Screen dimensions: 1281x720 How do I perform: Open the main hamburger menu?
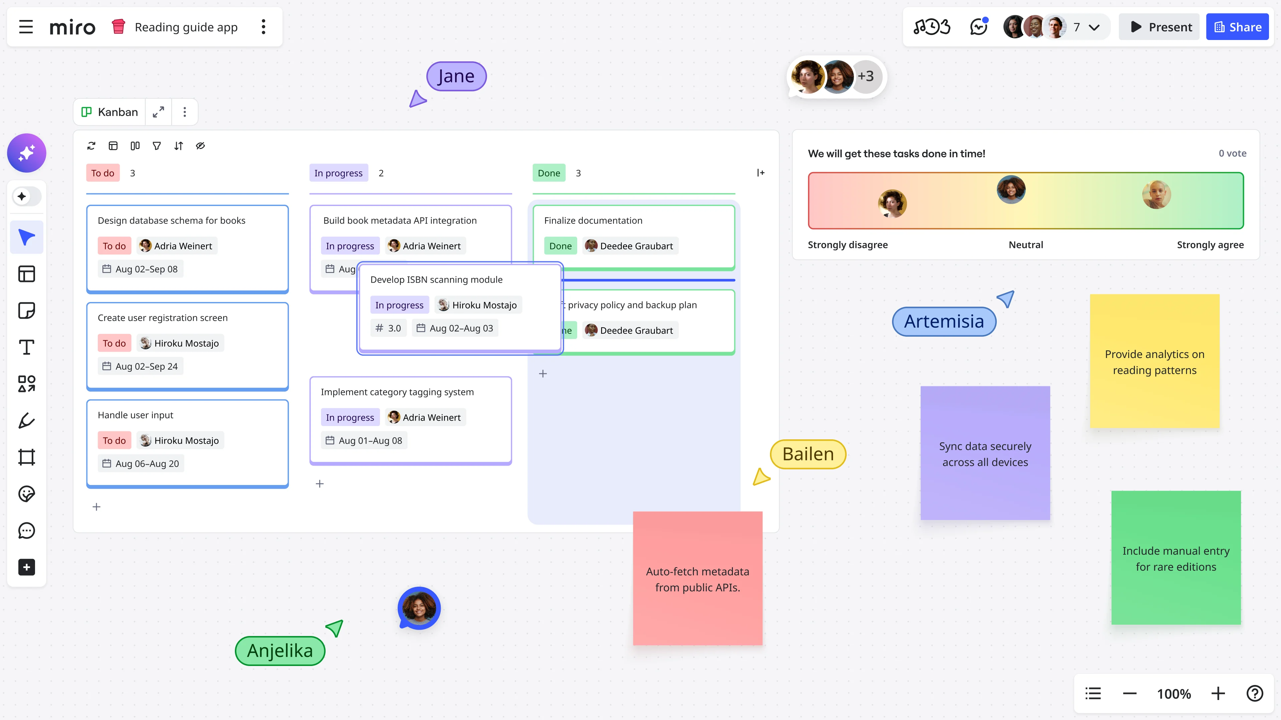click(26, 27)
